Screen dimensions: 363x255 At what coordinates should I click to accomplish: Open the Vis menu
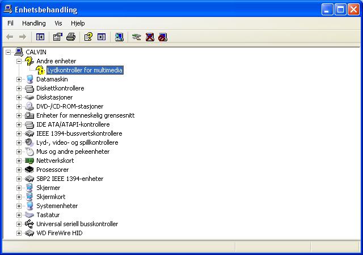tap(58, 23)
